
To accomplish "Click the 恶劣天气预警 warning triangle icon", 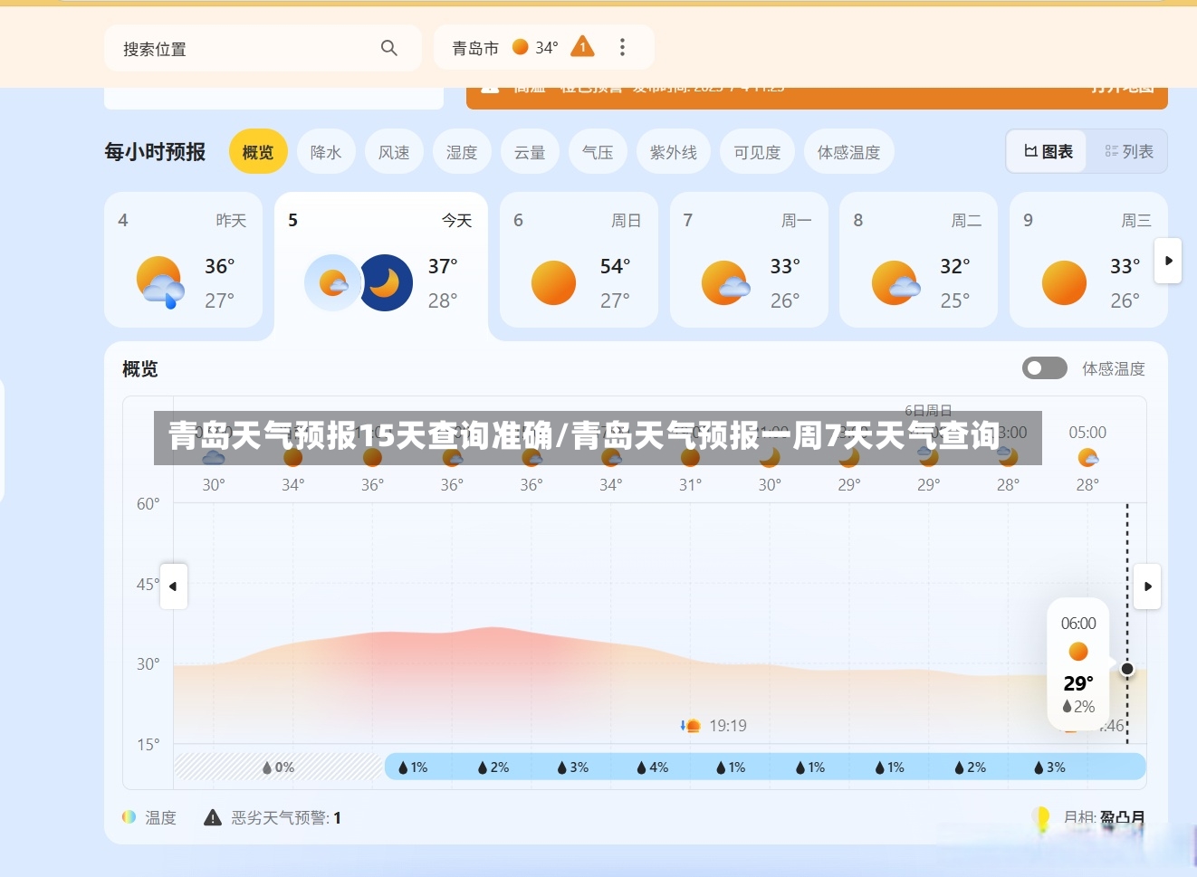I will (x=213, y=817).
